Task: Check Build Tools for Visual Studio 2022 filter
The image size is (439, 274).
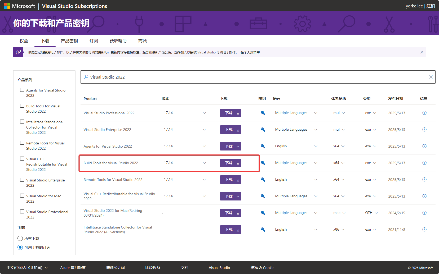Action: [22, 106]
